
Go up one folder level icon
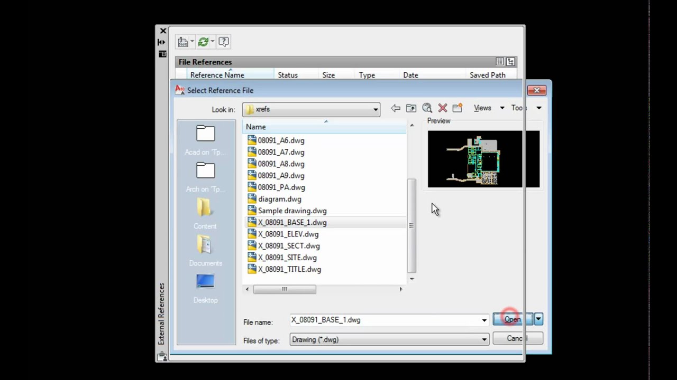point(411,108)
